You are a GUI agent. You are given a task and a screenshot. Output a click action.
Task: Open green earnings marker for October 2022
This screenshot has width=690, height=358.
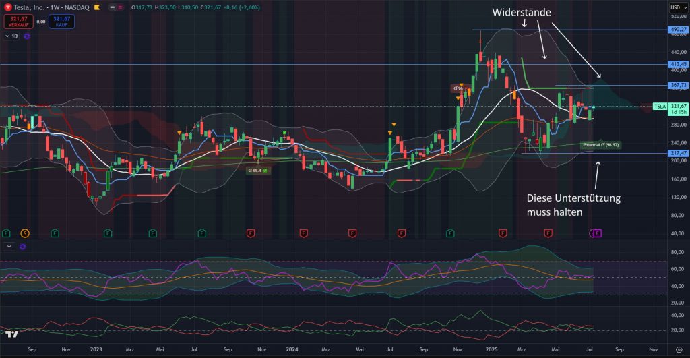coord(55,233)
